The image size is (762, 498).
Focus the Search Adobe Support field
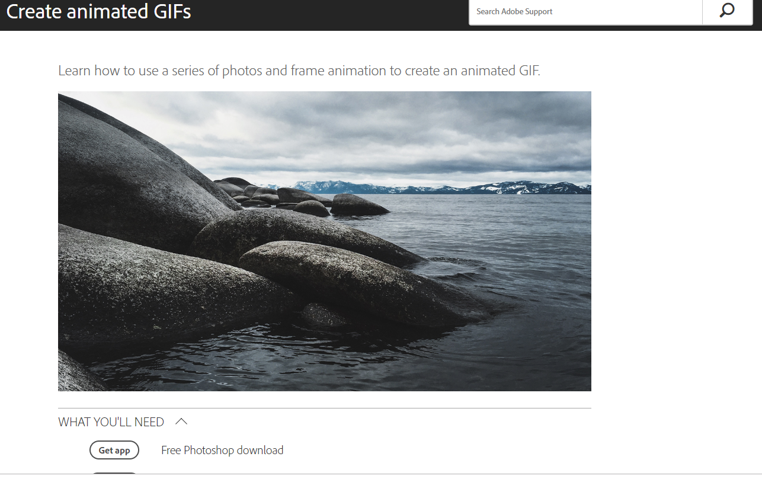coord(585,11)
